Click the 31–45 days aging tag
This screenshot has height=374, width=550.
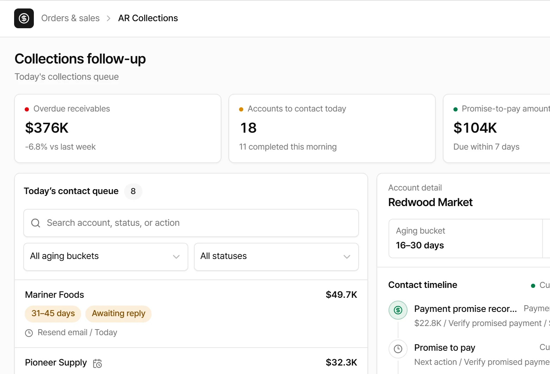(53, 314)
